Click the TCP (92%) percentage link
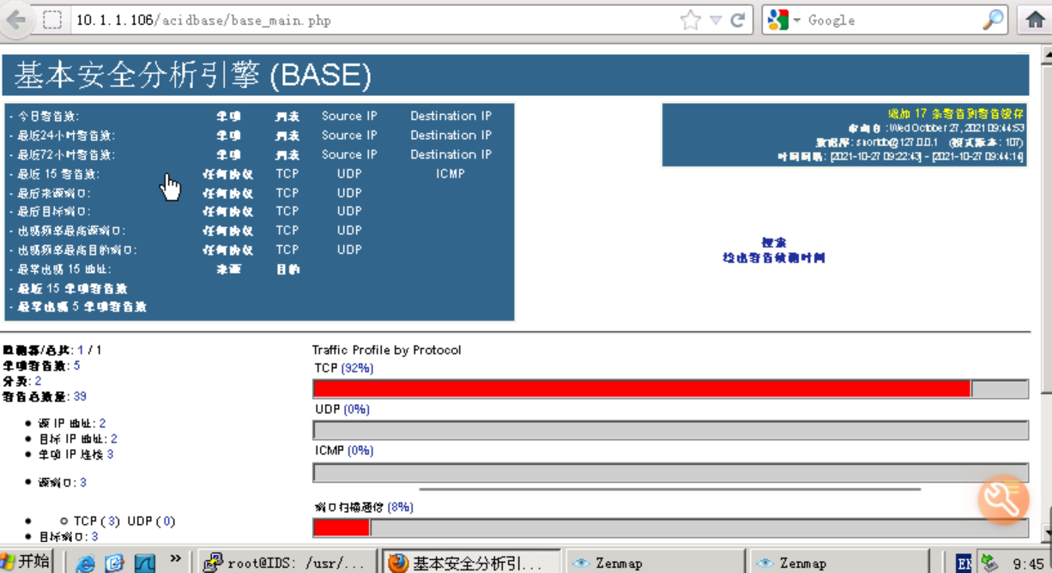This screenshot has width=1052, height=573. click(357, 368)
